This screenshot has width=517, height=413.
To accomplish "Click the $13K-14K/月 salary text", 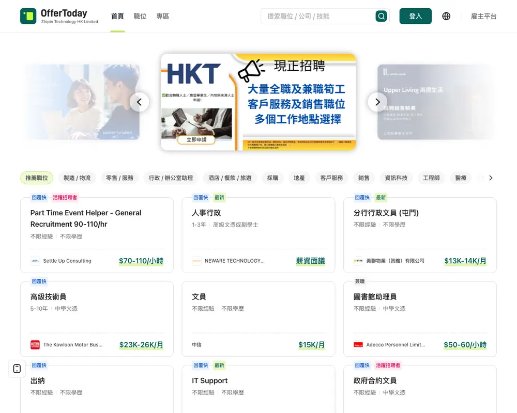I will (x=465, y=261).
